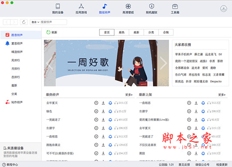Play 爱的魔力转圈圈 Live版 ringtone
The width and height of the screenshot is (232, 167).
click(x=189, y=120)
